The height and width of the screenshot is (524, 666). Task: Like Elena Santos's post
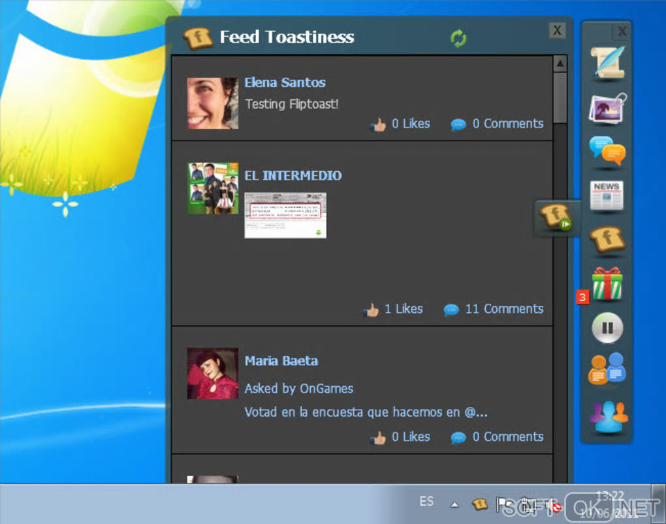pyautogui.click(x=400, y=124)
